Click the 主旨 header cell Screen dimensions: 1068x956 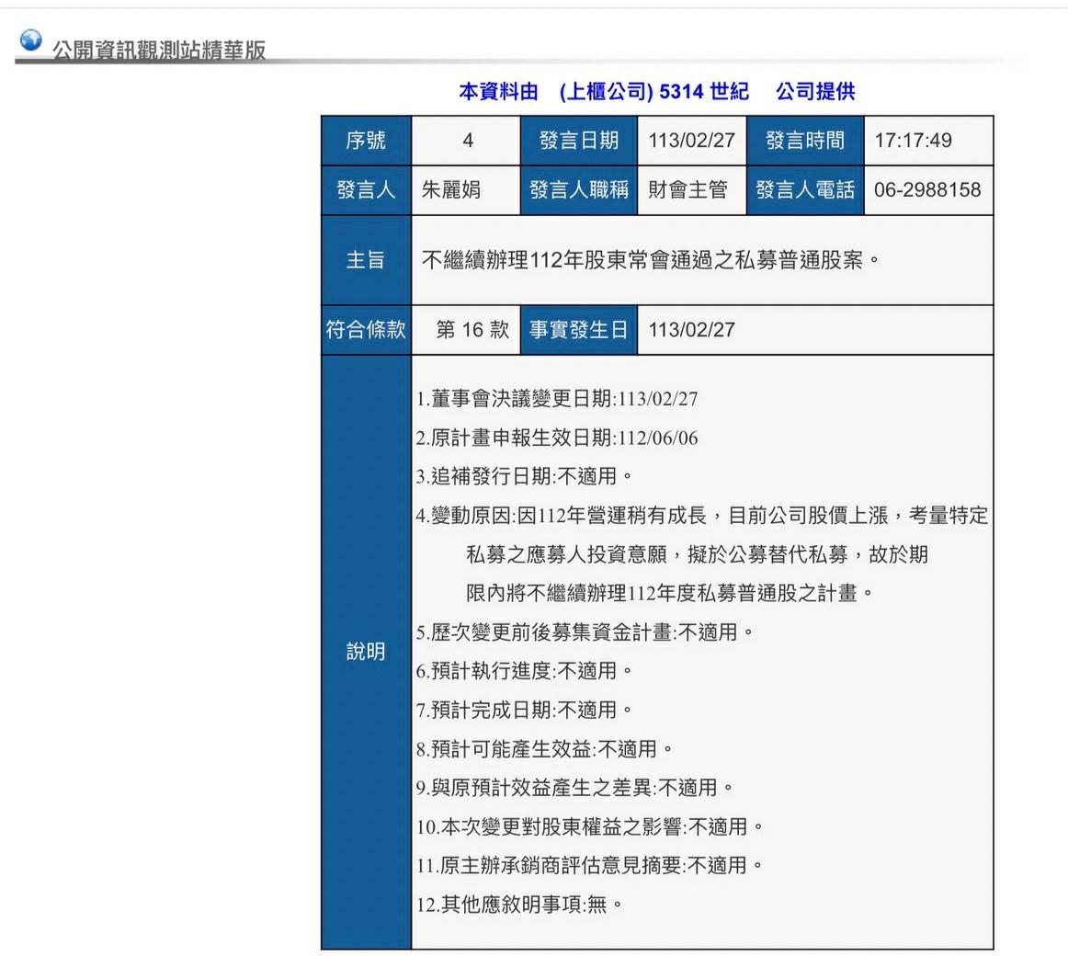point(366,259)
